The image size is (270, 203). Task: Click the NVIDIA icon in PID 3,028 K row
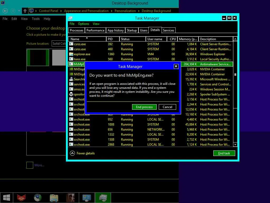71,69
